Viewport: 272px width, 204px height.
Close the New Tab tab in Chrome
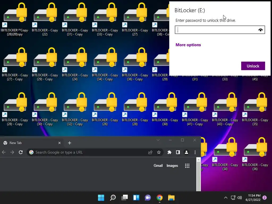59,143
